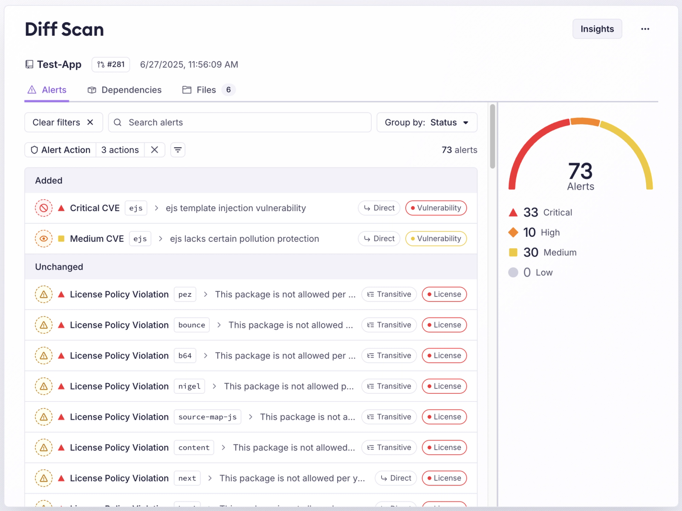Click the magnifier icon in search box
Viewport: 682px width, 511px height.
click(118, 122)
